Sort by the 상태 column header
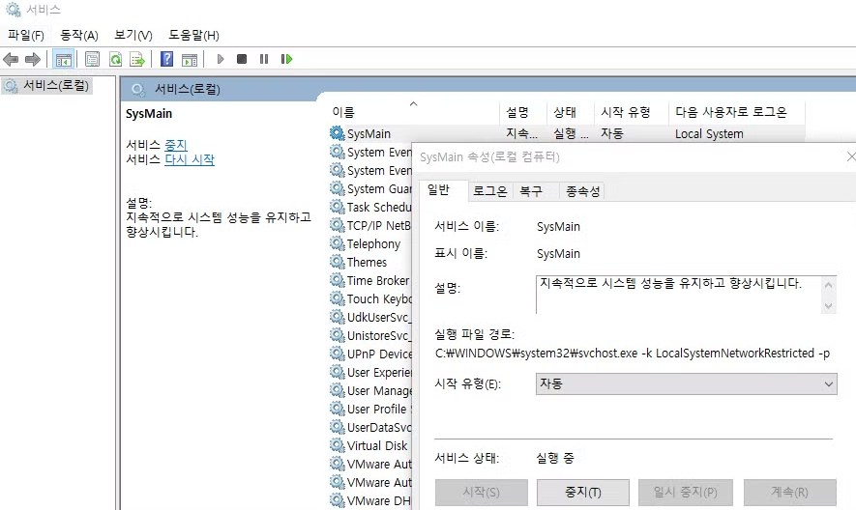 tap(570, 112)
